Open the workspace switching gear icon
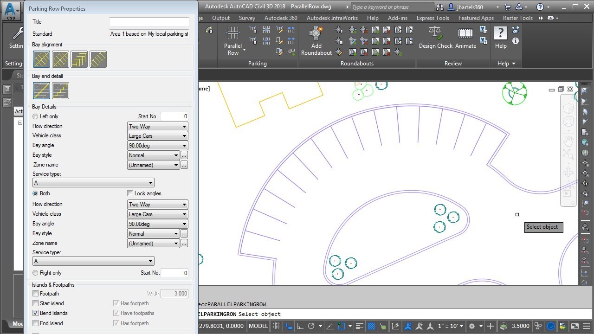Viewport: 594px width, 334px height. [472, 326]
